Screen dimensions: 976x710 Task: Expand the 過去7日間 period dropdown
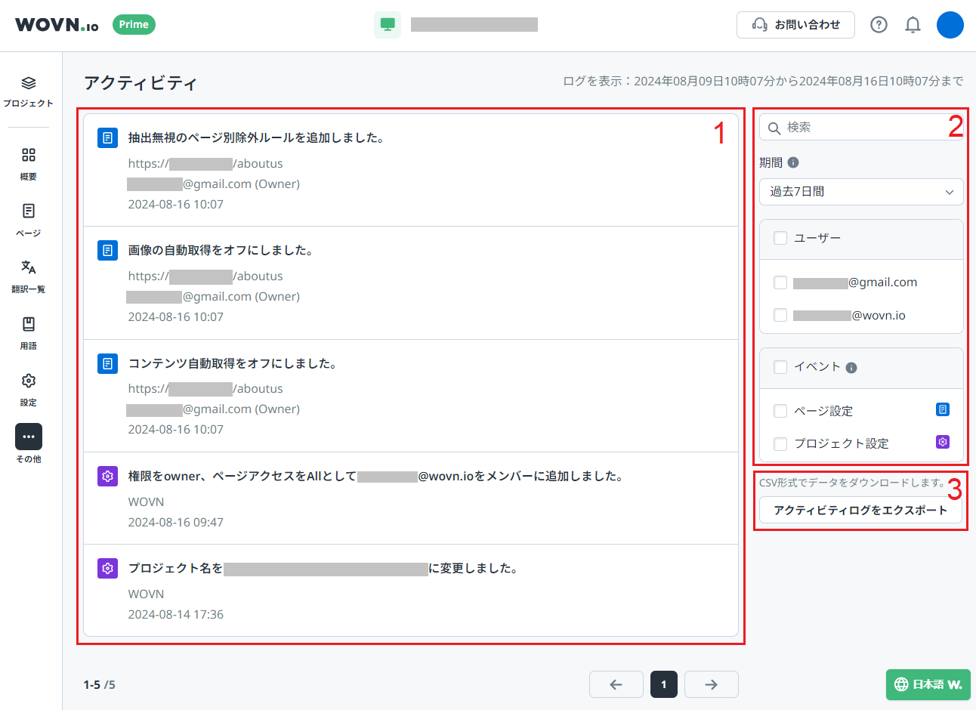[x=861, y=192]
